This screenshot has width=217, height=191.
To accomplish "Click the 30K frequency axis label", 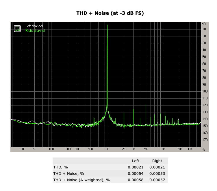I will (x=190, y=149).
